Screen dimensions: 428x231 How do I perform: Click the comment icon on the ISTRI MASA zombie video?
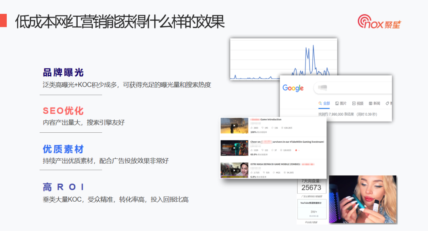pyautogui.click(x=273, y=172)
